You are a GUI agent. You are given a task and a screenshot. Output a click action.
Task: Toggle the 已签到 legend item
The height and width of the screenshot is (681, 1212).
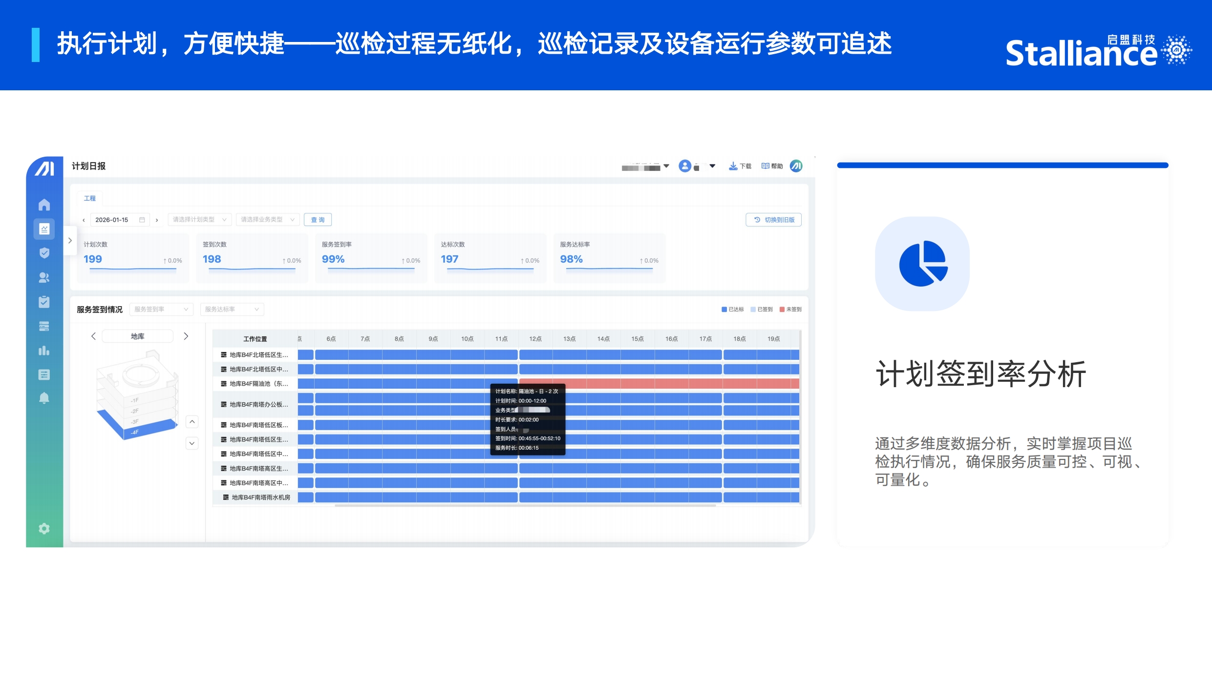[x=761, y=310]
